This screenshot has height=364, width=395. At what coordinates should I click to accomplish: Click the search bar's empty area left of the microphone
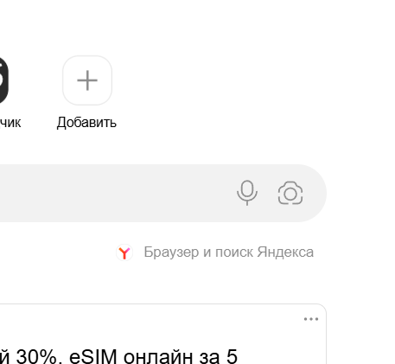coord(115,193)
